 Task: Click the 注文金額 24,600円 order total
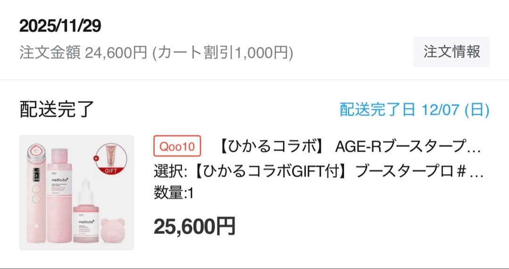[x=83, y=53]
